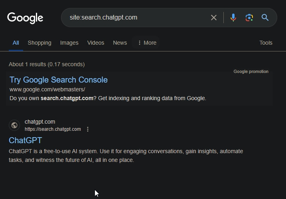Viewport: 286px width, 199px height.
Task: Click the www.google.com/webmasters/ URL
Action: pyautogui.click(x=47, y=89)
